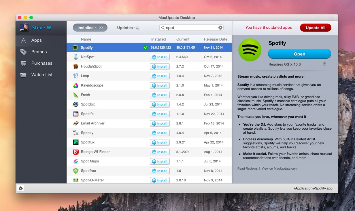Install Spotlife
Screen dimensions: 355x211
tap(160, 114)
